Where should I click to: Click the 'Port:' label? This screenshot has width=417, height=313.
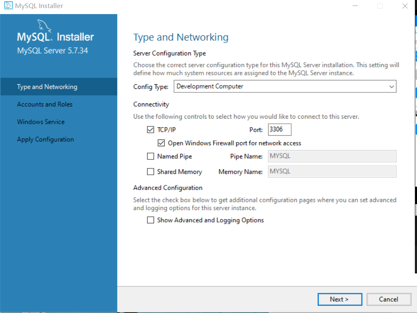[256, 130]
